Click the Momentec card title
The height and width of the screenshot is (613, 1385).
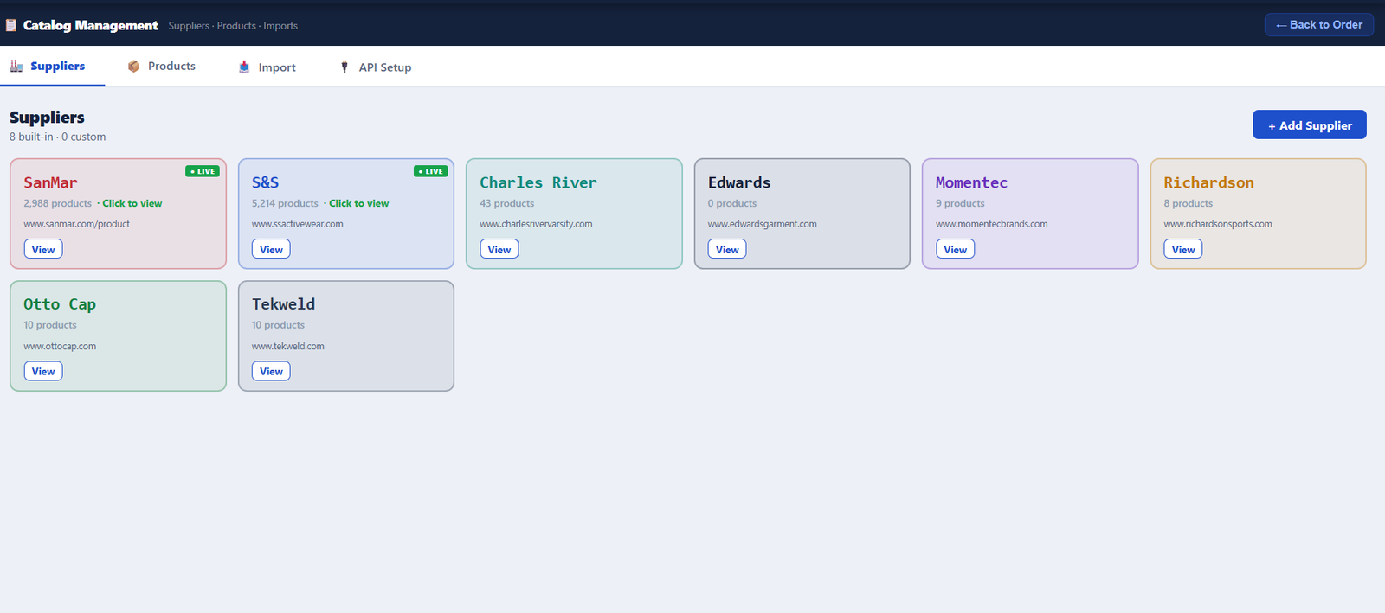[971, 182]
